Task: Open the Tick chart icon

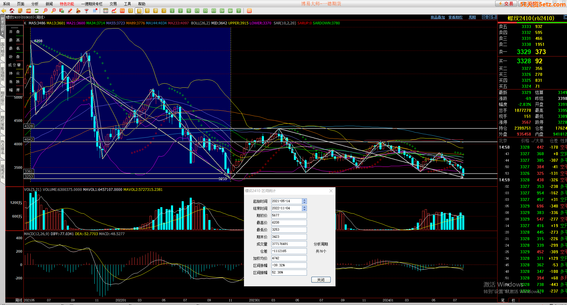Action: (122, 11)
